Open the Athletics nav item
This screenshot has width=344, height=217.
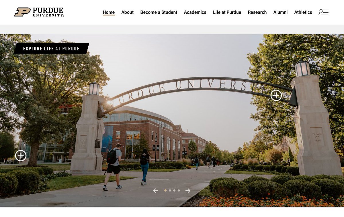[x=303, y=12]
